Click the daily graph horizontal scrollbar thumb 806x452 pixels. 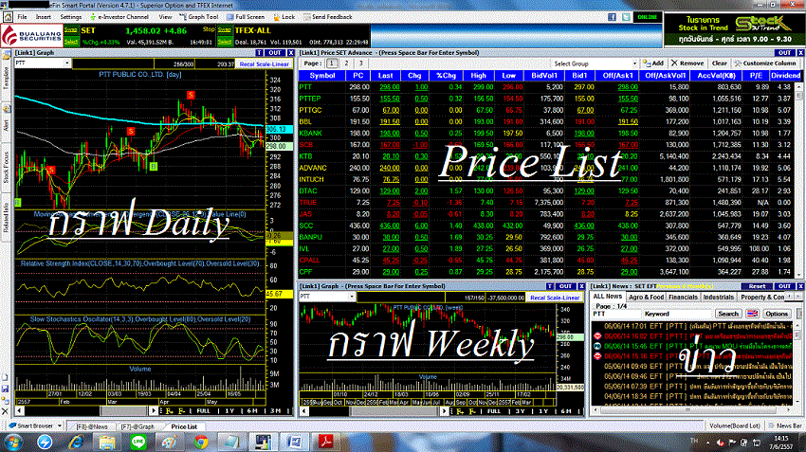coord(123,411)
